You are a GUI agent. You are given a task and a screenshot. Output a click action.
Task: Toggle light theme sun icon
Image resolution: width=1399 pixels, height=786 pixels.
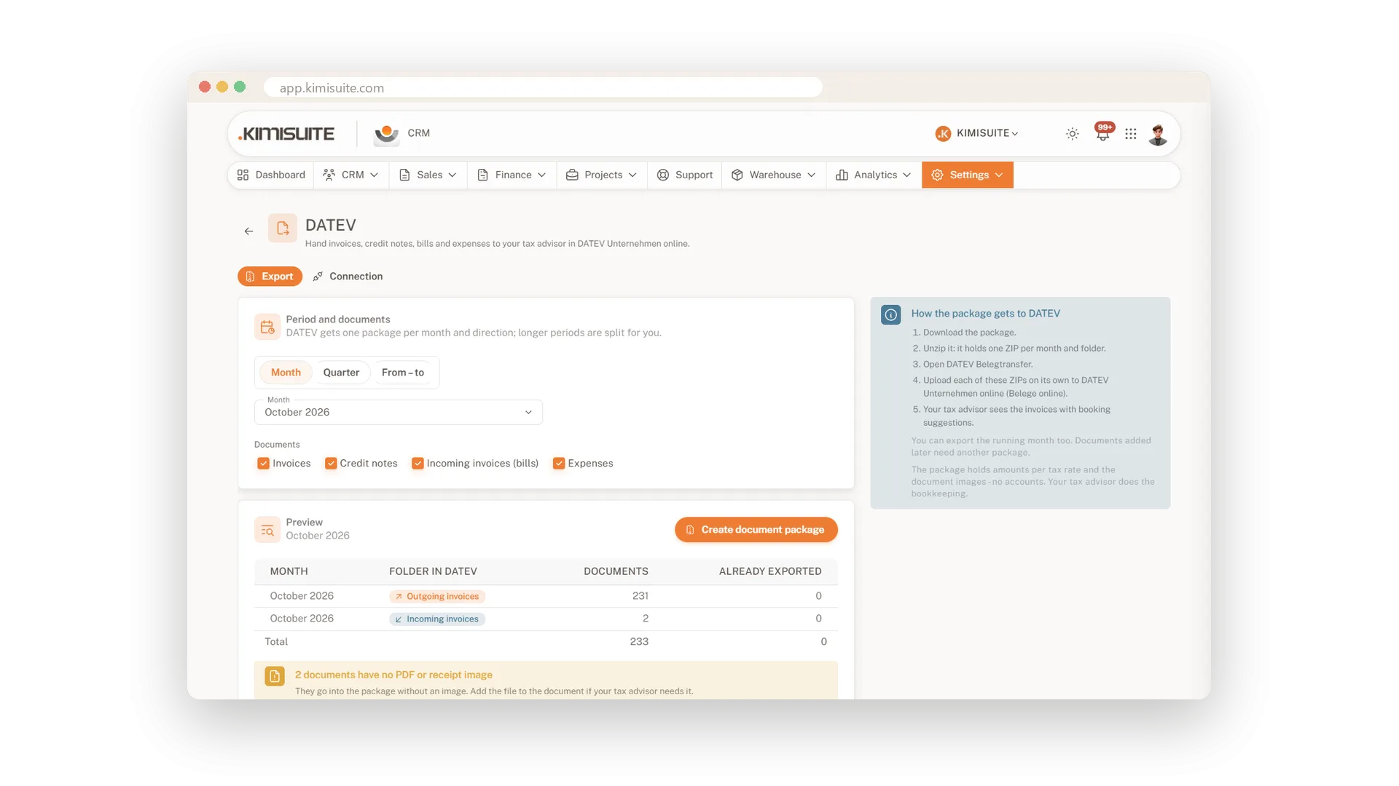1072,134
